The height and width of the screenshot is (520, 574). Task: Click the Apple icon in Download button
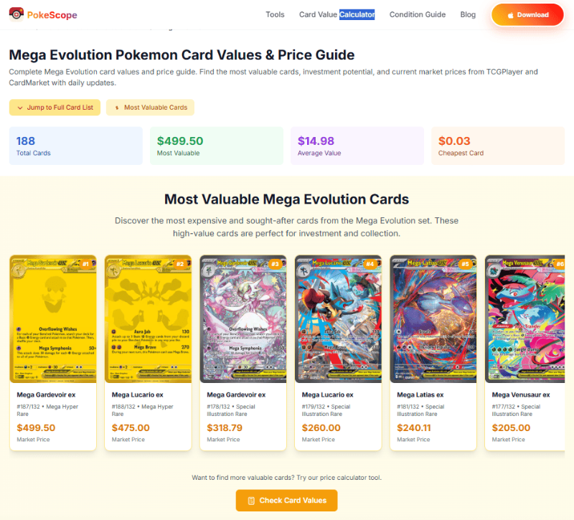pyautogui.click(x=510, y=15)
